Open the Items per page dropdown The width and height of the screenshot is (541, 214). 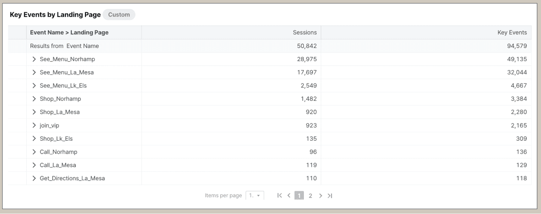255,195
